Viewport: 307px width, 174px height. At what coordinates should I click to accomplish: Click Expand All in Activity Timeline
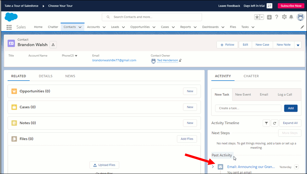(290, 123)
